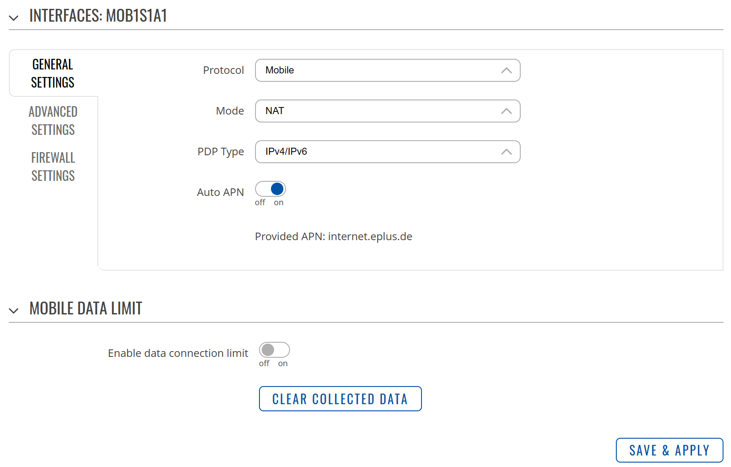Open the Mode dropdown showing NAT
731x467 pixels.
point(388,111)
